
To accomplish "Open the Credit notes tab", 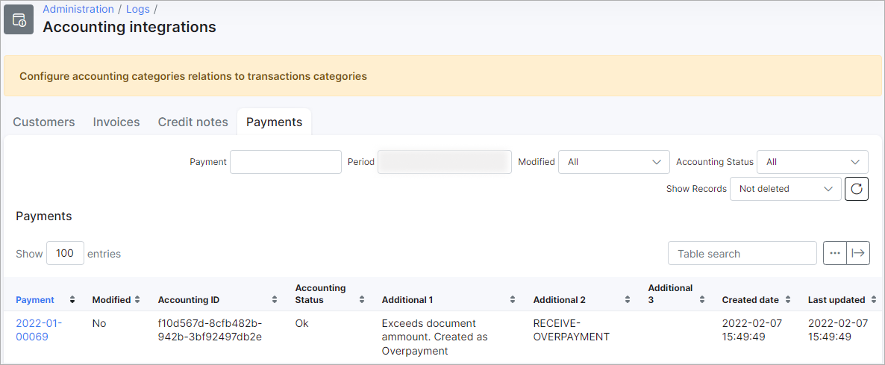I will (193, 122).
